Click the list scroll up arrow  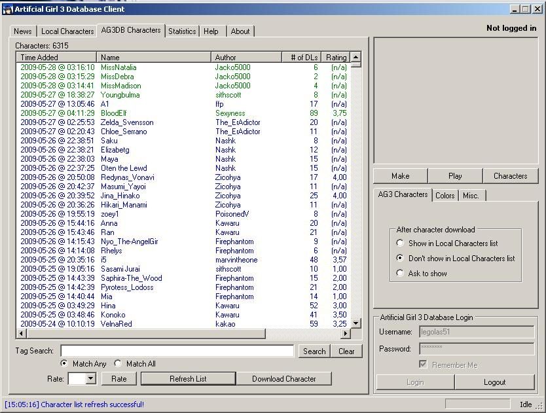(355, 57)
